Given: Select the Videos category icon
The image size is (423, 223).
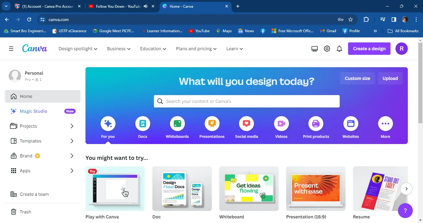Looking at the screenshot, I should [281, 124].
